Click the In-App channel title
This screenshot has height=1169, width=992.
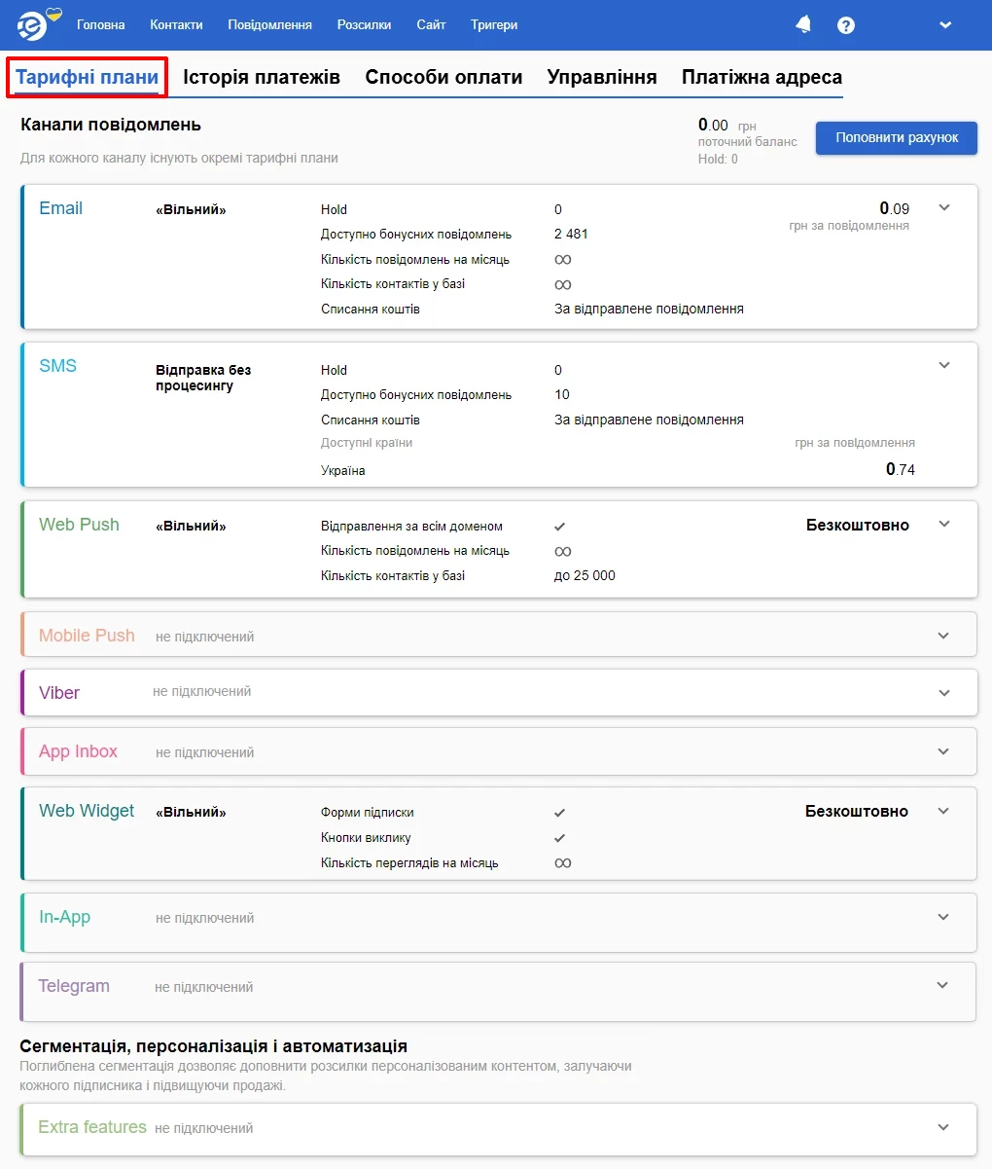[64, 917]
